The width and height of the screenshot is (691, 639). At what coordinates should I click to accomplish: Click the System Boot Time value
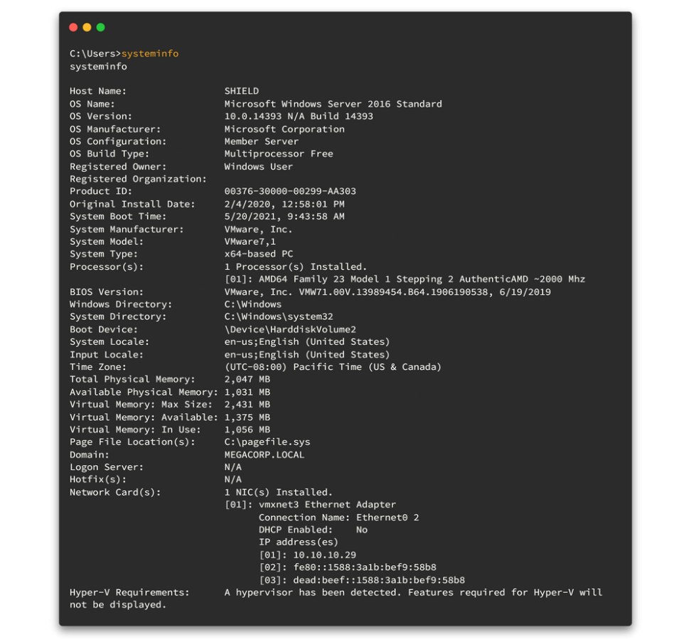pyautogui.click(x=284, y=217)
